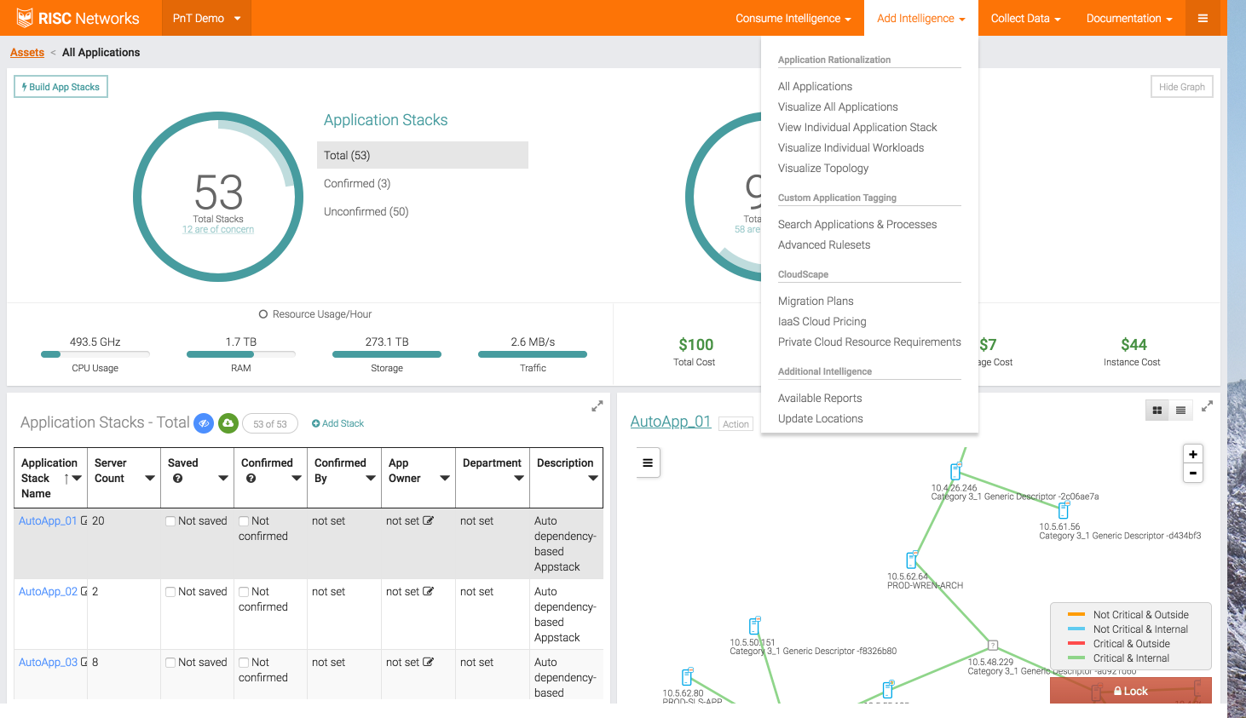1246x718 pixels.
Task: Open the Collect Data menu
Action: click(1025, 18)
